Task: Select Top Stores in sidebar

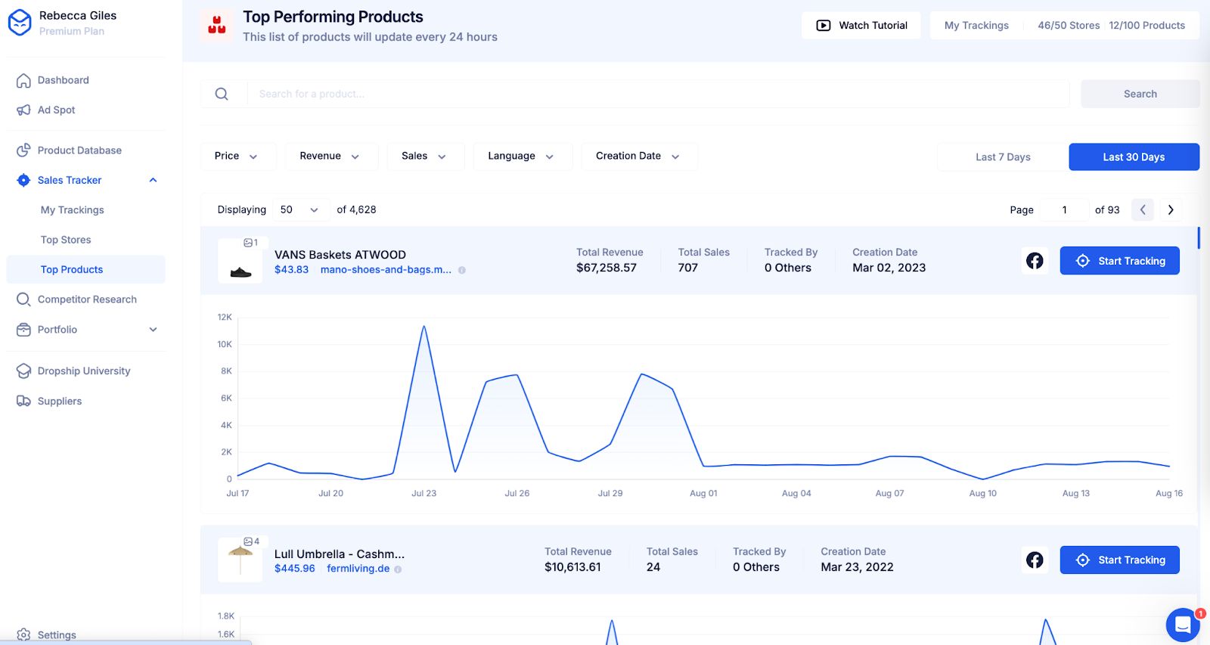Action: point(66,240)
